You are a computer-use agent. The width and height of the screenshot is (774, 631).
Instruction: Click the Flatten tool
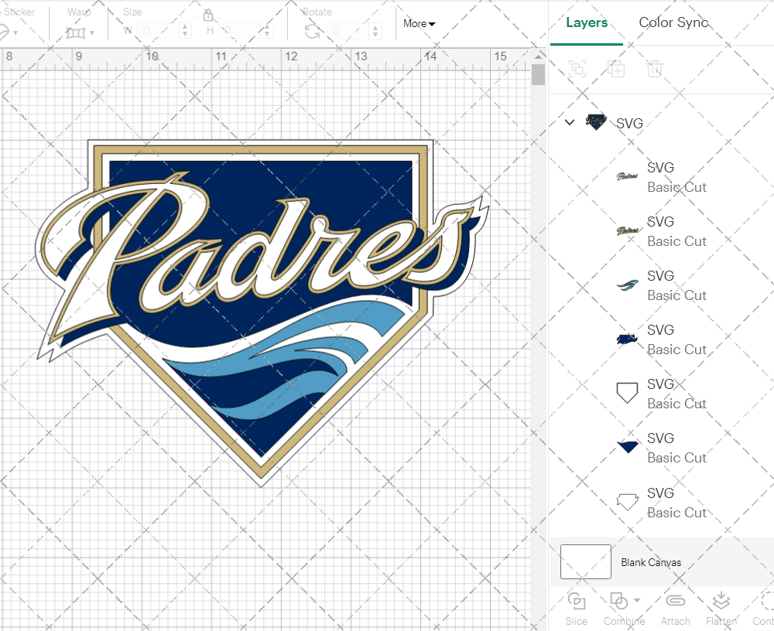(x=721, y=609)
